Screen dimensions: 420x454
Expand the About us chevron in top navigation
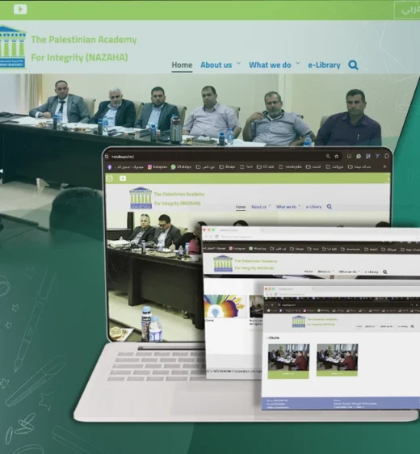click(x=238, y=63)
